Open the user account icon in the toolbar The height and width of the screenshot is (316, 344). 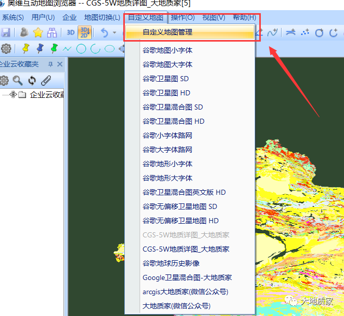point(24,32)
